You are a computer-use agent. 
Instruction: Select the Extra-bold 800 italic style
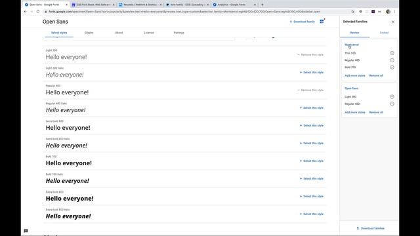coord(312,214)
